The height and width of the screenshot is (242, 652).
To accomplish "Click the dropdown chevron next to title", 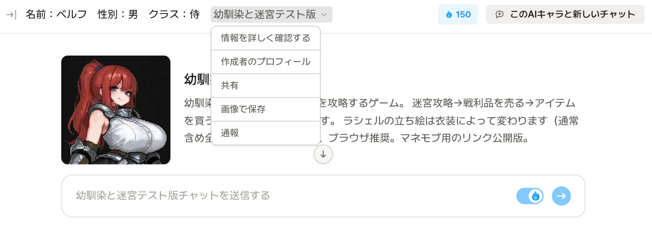I will [324, 15].
